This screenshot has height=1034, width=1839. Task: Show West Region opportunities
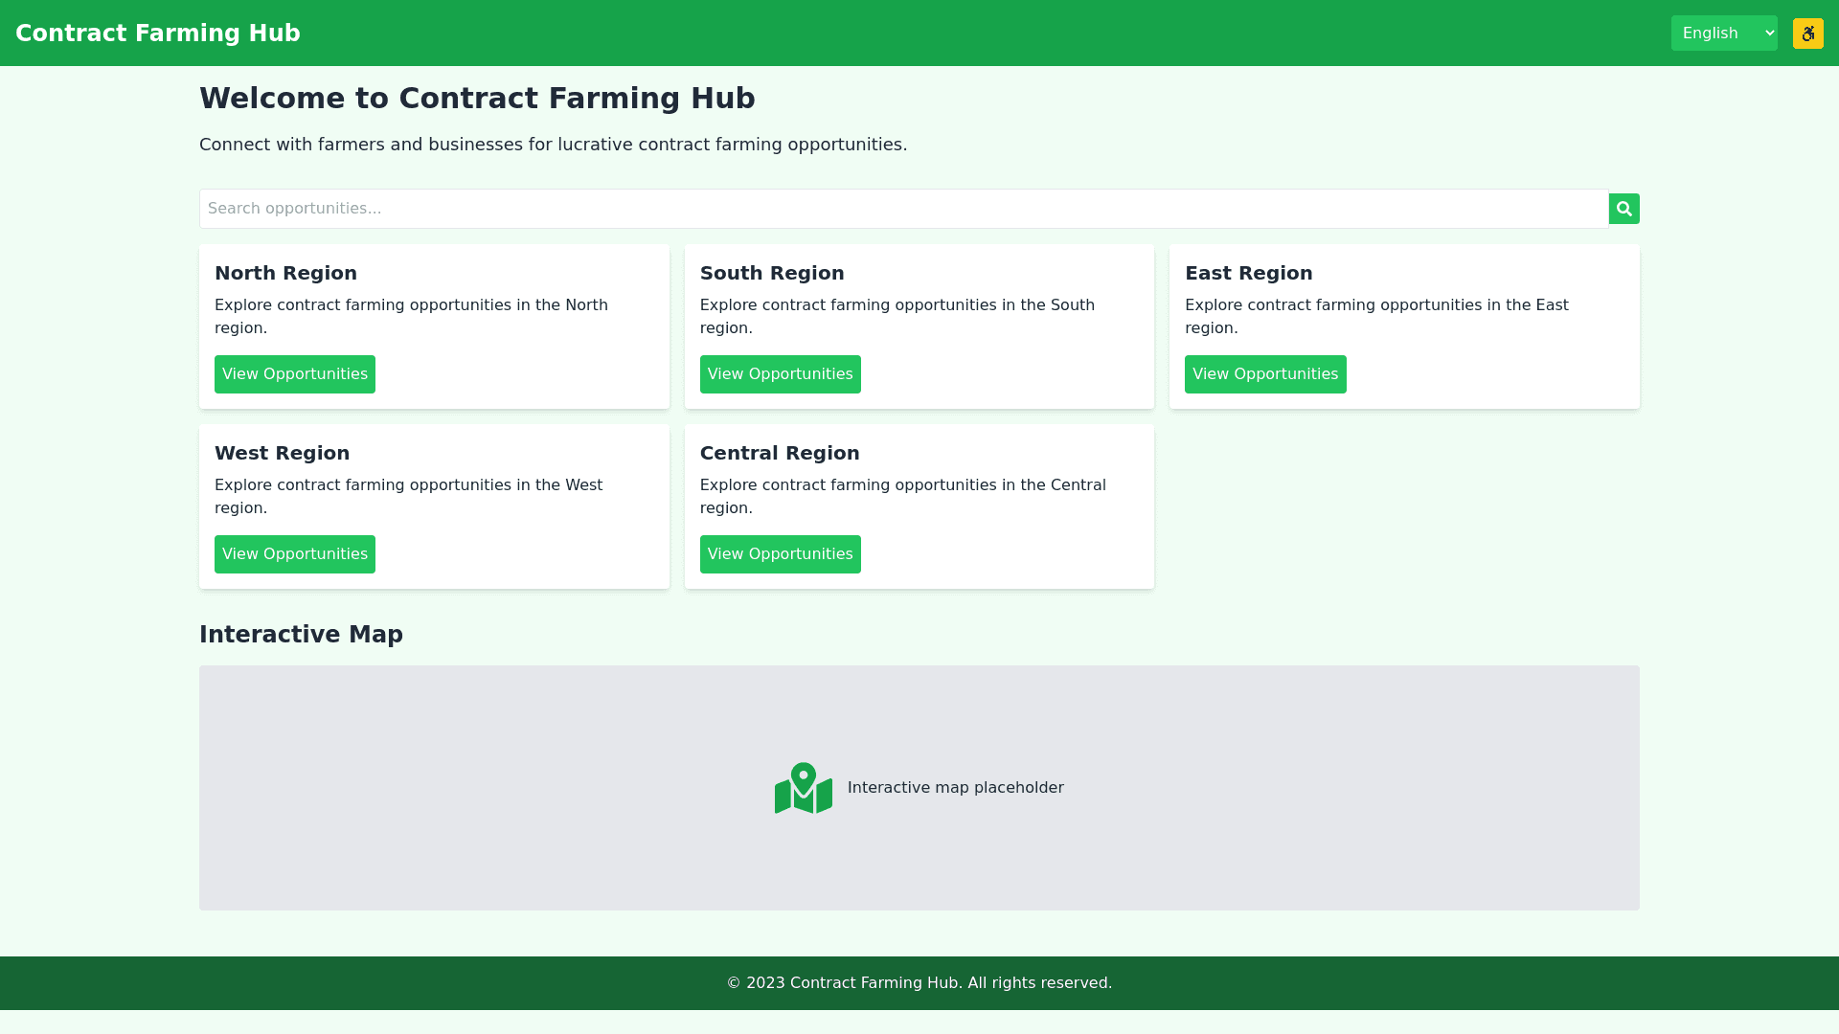pyautogui.click(x=294, y=554)
